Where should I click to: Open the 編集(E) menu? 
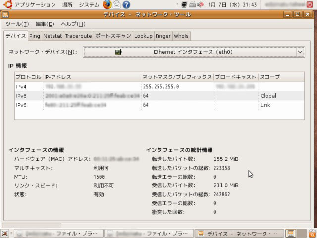pyautogui.click(x=45, y=24)
